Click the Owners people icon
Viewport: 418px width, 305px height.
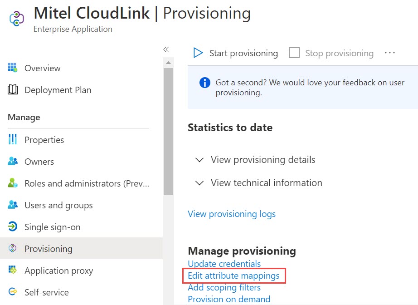(x=13, y=161)
